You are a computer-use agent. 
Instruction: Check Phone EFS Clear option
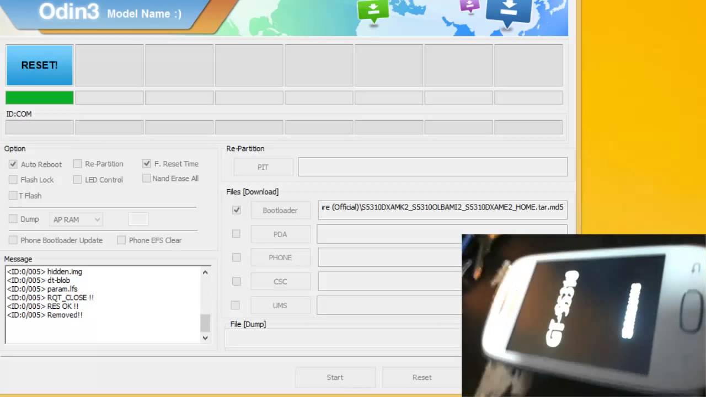tap(121, 240)
